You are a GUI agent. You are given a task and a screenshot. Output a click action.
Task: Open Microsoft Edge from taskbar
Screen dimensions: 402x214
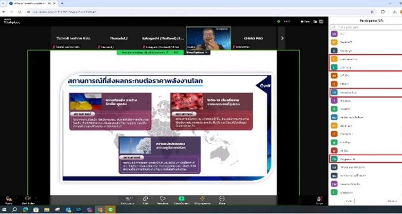pos(25,210)
